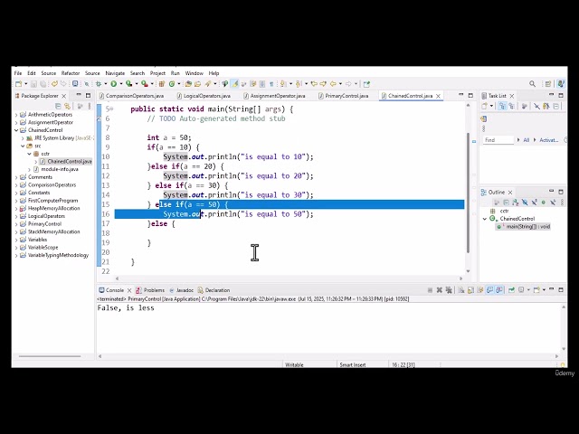
Task: Toggle Sort alphabetically in Outline view
Action: [515, 203]
